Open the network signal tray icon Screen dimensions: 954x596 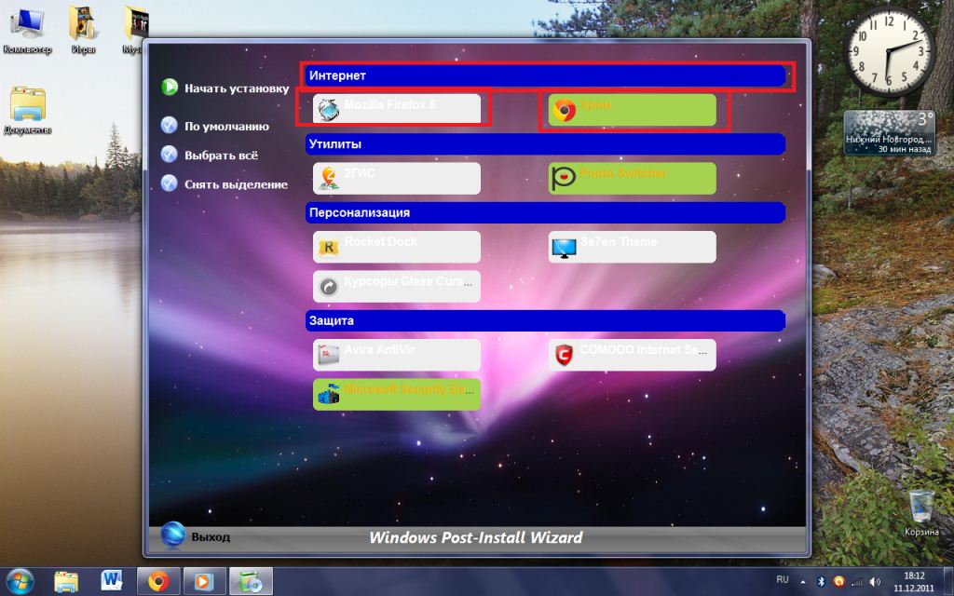point(857,582)
